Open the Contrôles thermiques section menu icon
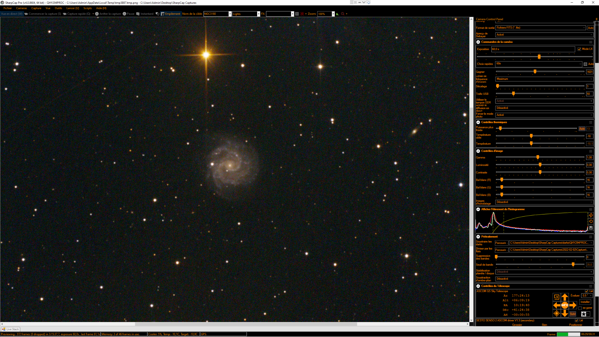The height and width of the screenshot is (337, 599). pos(591,122)
